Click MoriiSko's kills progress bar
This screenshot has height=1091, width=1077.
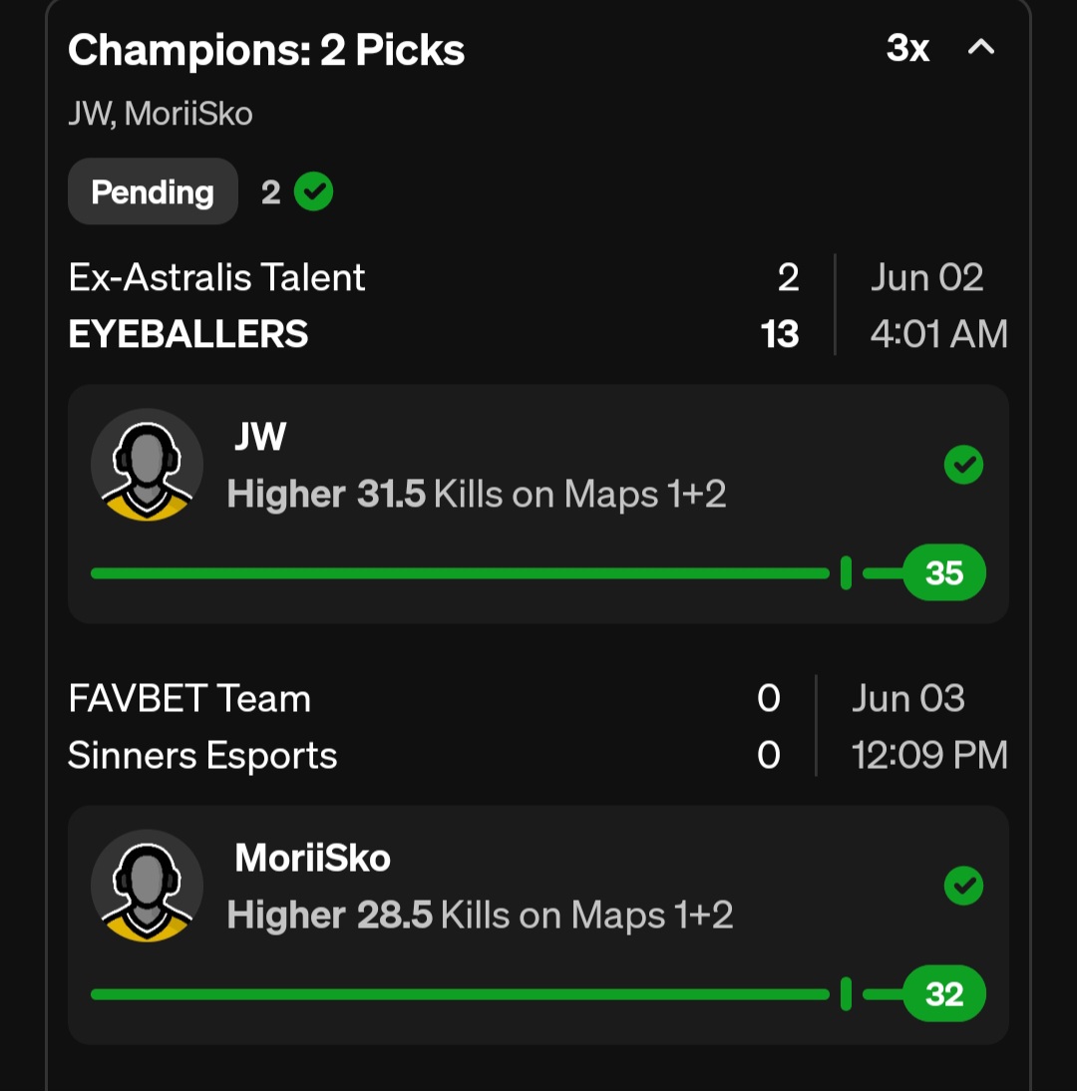point(459,994)
